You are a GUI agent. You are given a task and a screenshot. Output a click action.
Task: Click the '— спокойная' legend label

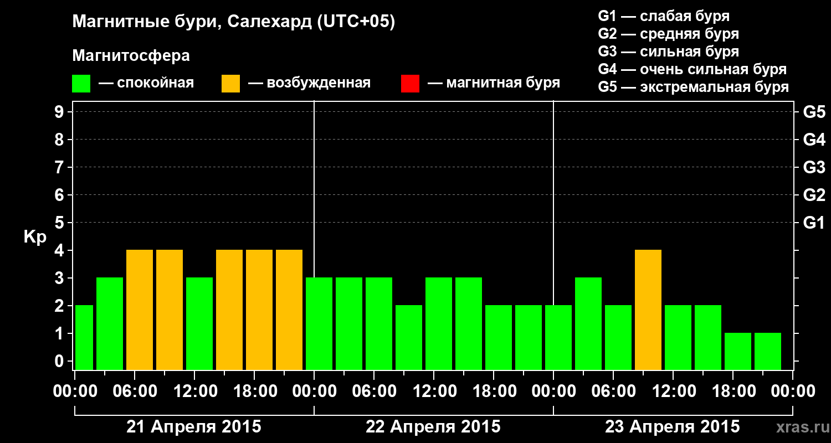tap(146, 84)
